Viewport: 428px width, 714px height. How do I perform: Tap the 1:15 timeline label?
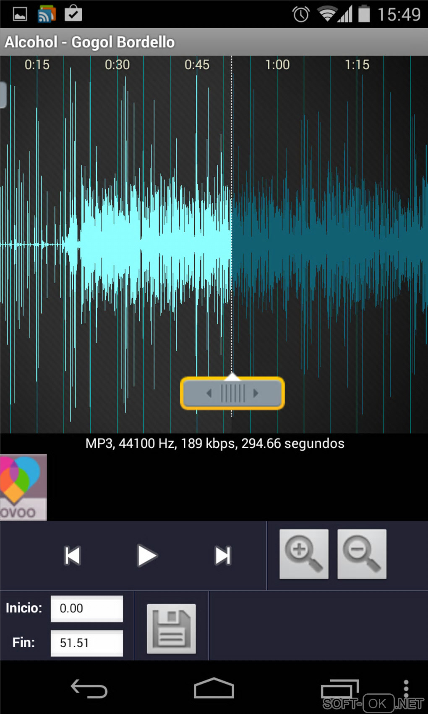click(x=357, y=65)
